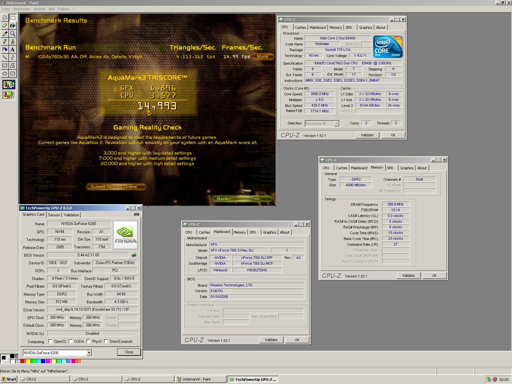
Task: Select the bright green color swatch
Action: pos(33,361)
